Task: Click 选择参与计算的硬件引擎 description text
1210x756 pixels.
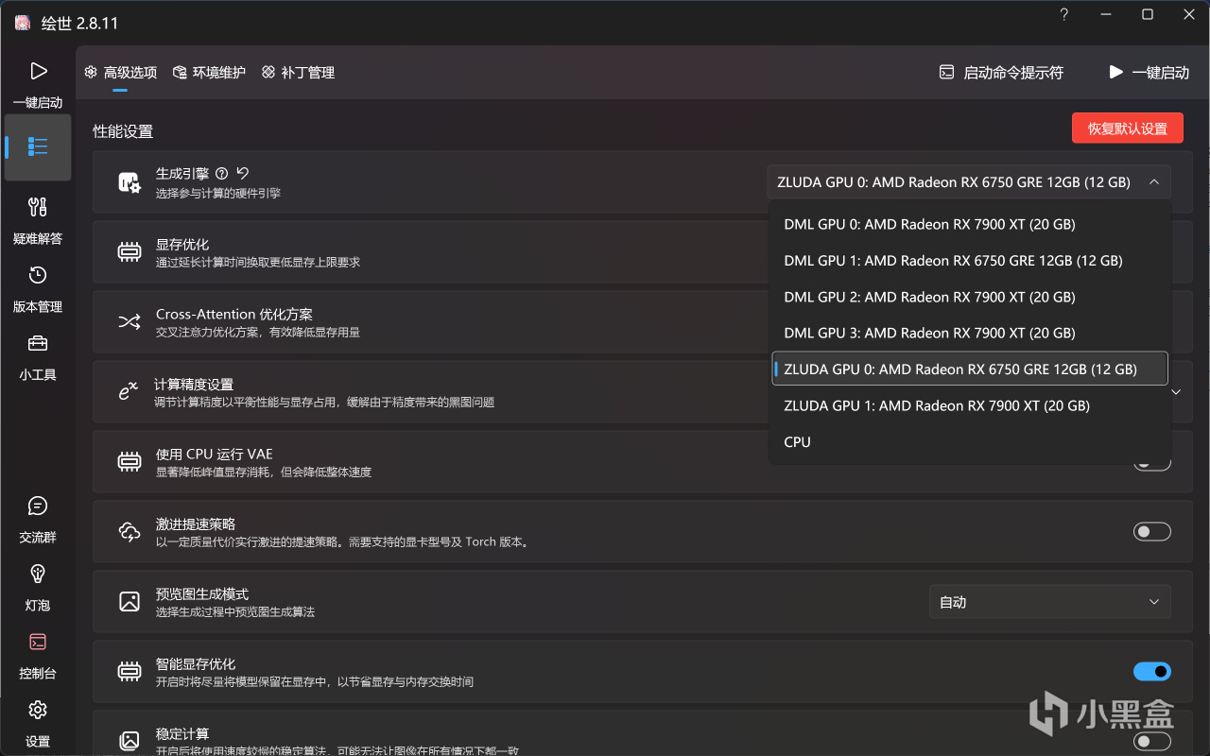Action: tap(218, 193)
